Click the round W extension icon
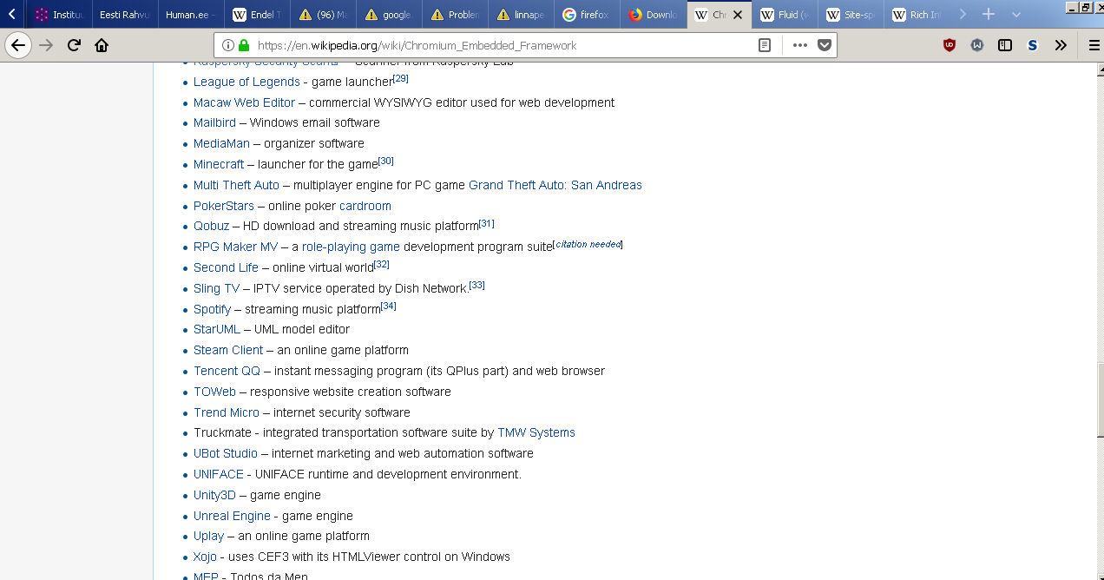 tap(977, 45)
